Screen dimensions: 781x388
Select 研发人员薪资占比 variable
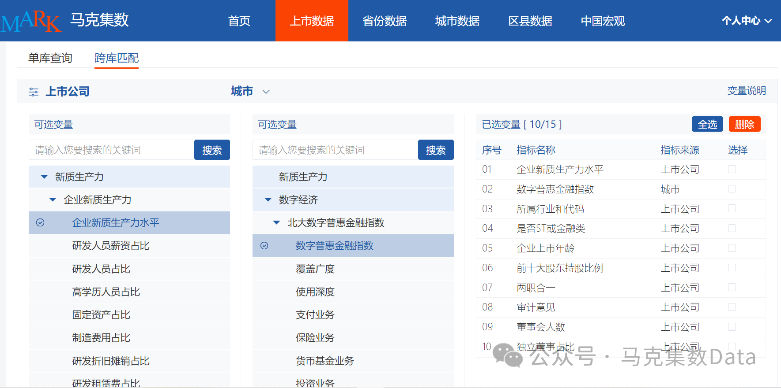click(x=129, y=246)
